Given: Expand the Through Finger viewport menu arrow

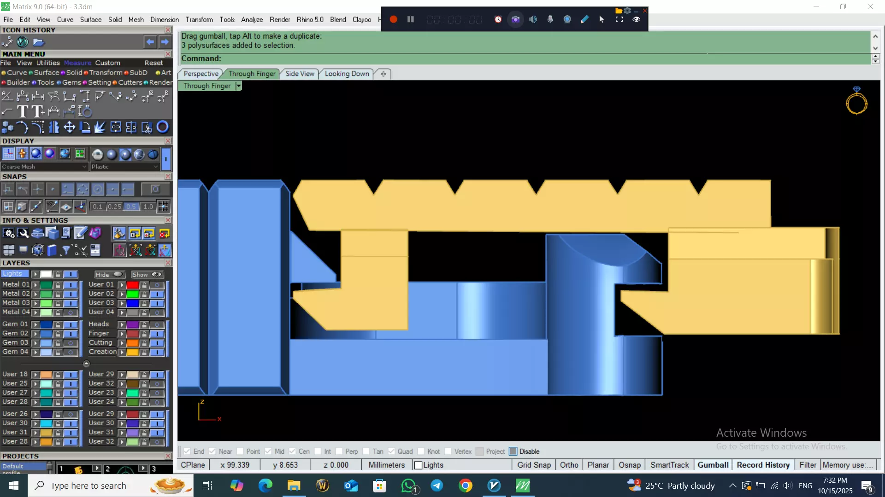Looking at the screenshot, I should pos(238,86).
